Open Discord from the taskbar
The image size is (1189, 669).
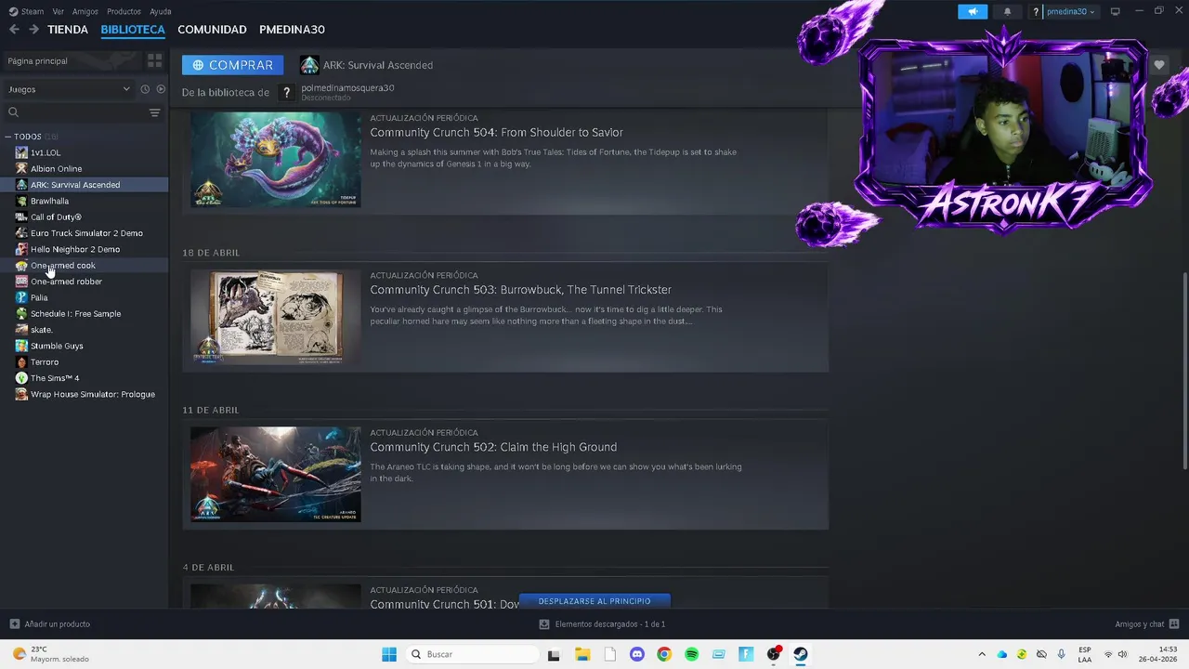click(636, 654)
